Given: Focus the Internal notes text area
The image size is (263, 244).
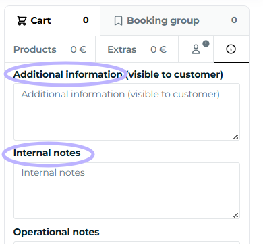Looking at the screenshot, I should coord(127,191).
